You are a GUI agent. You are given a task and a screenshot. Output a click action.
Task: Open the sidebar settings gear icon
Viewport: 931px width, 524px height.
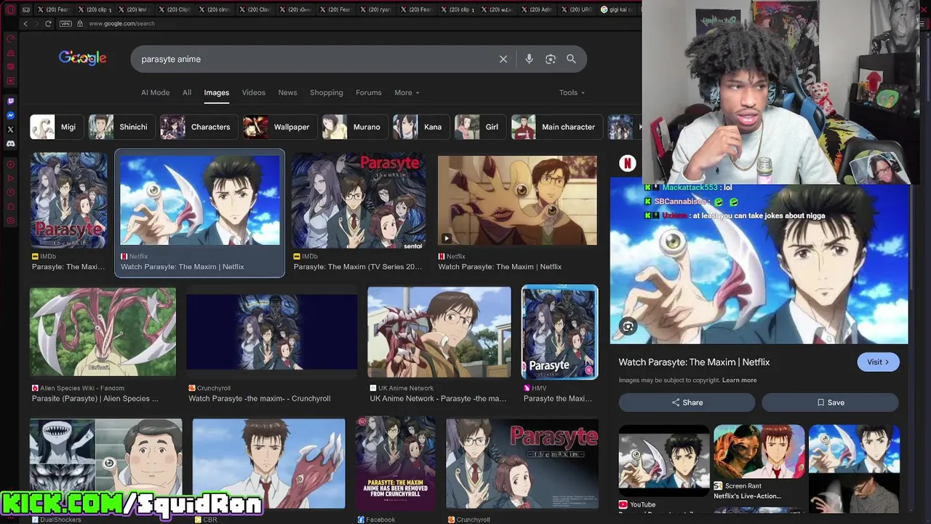pos(10,221)
